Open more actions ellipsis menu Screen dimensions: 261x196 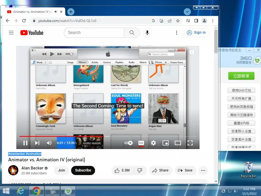tap(203, 170)
